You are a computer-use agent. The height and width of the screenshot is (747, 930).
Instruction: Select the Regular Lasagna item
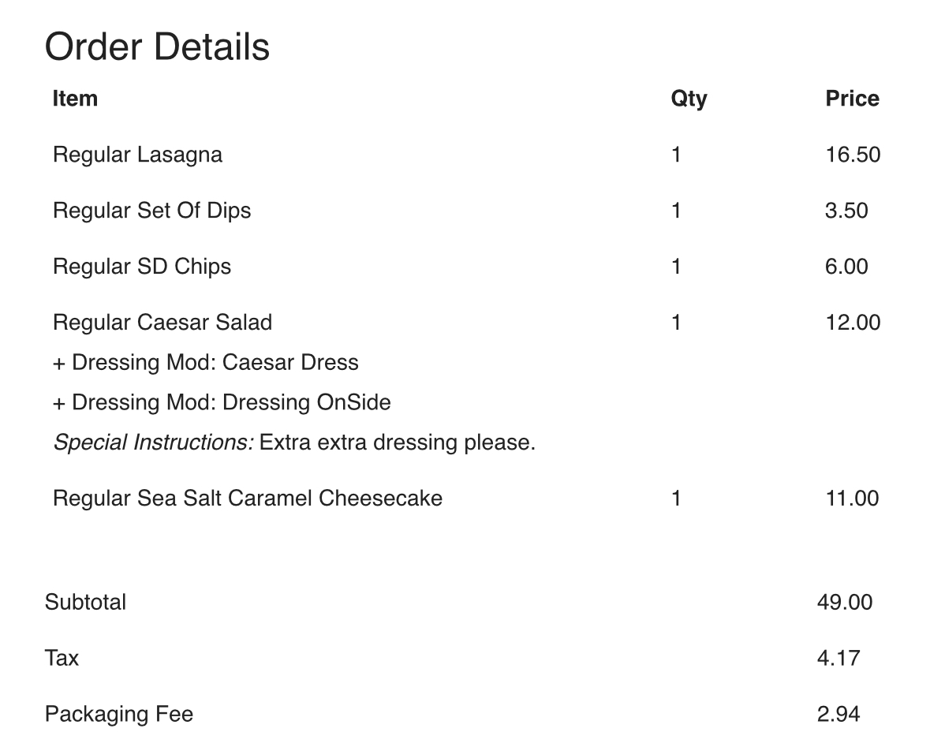pos(137,155)
